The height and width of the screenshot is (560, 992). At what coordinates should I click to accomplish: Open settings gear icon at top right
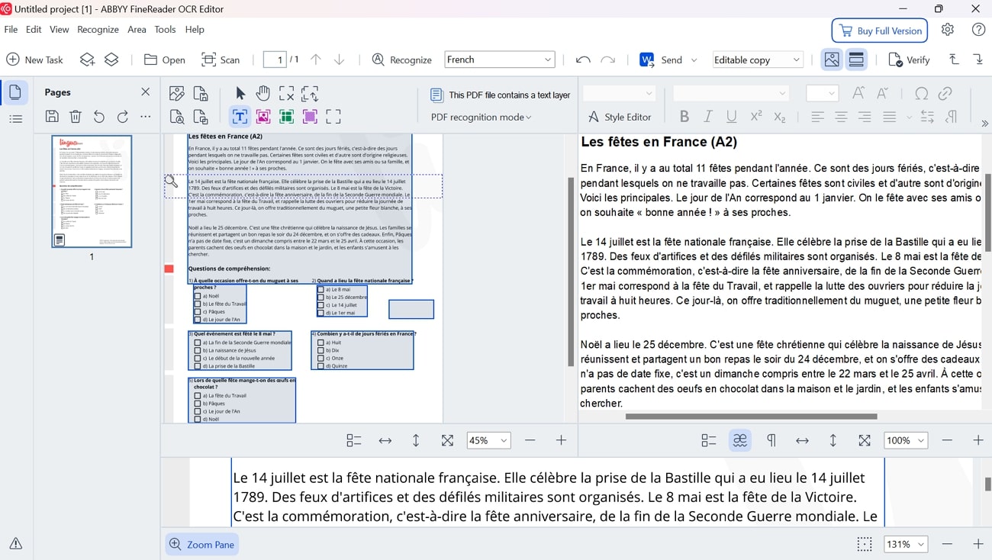(x=948, y=30)
